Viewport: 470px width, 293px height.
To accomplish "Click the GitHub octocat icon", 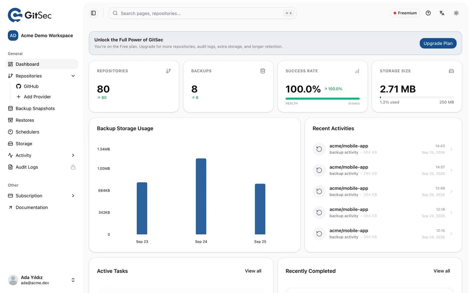I will [x=19, y=86].
